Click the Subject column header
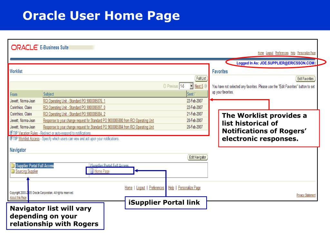330x248 pixels. click(x=49, y=94)
